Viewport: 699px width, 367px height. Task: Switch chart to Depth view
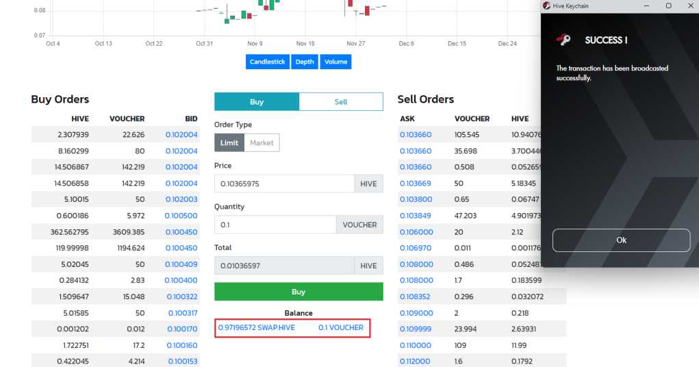[x=305, y=62]
